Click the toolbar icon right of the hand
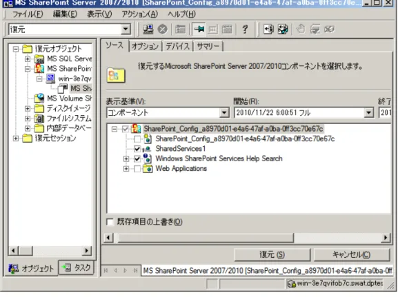 pos(315,30)
